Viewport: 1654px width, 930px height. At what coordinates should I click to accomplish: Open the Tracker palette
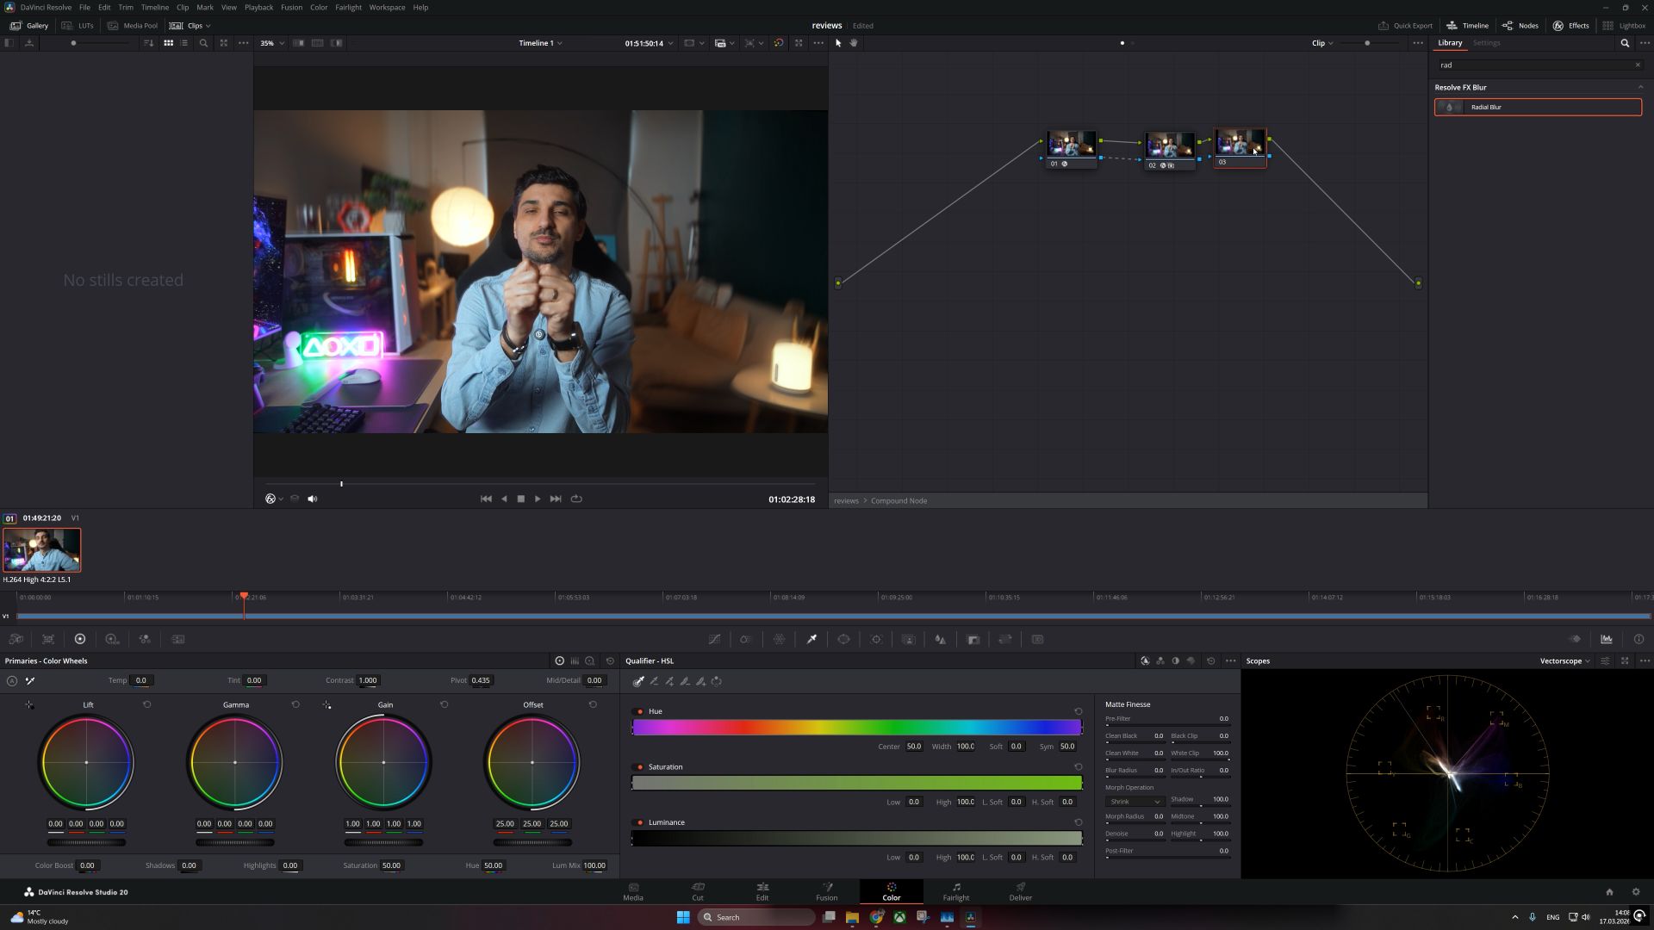click(x=876, y=639)
